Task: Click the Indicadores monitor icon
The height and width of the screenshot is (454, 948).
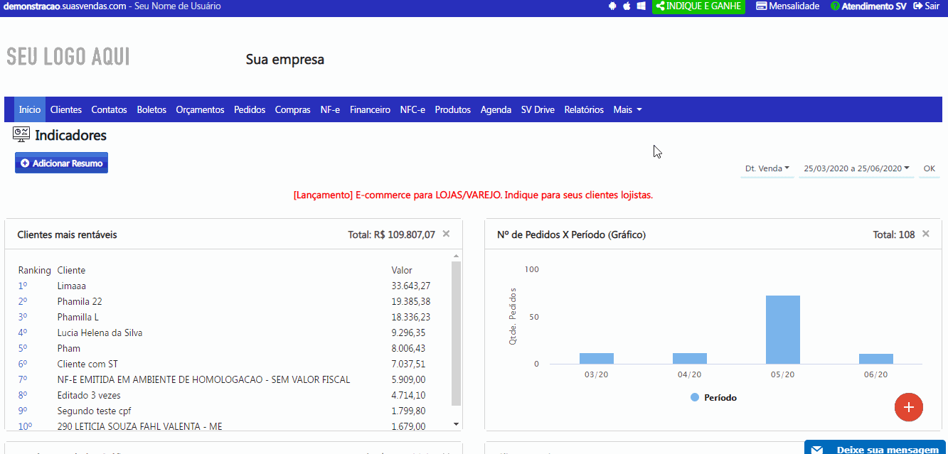Action: (22, 134)
